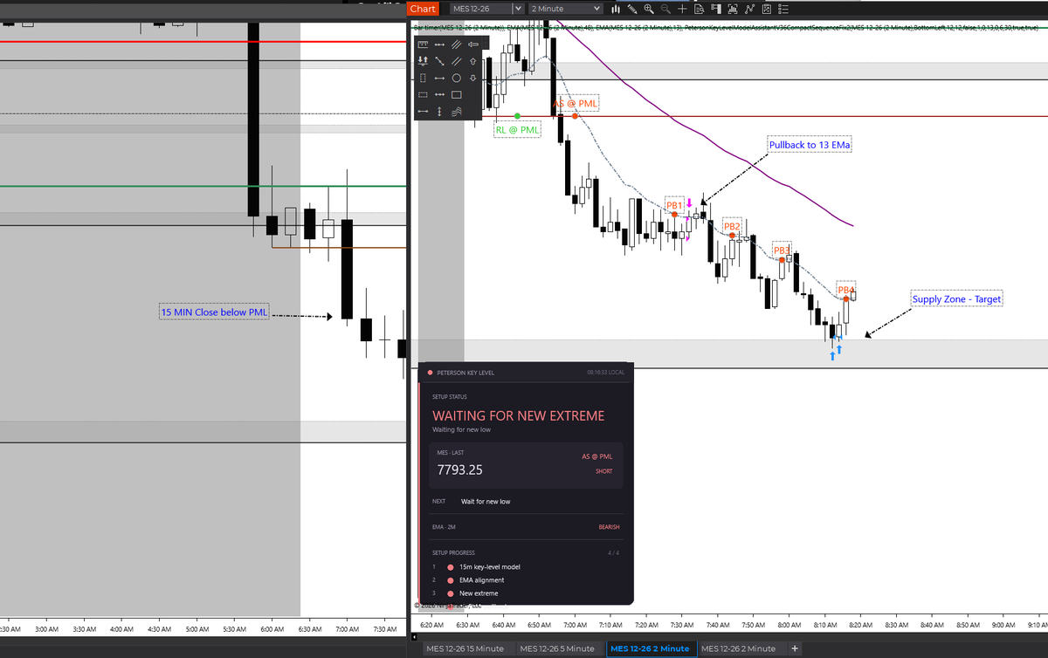Click the 'PETERSON KEY LEVEL' panel header
The width and height of the screenshot is (1048, 658).
(465, 373)
